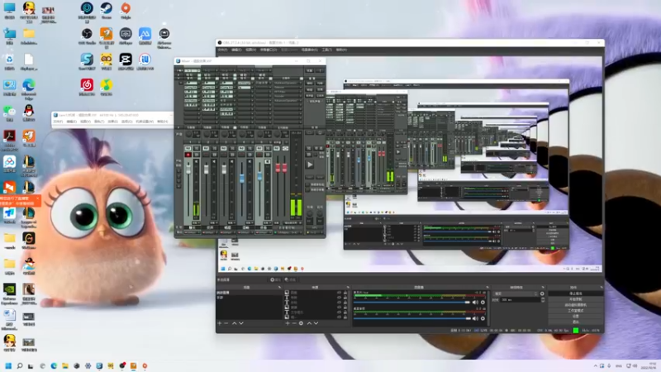Viewport: 661px width, 372px height.
Task: Open the Windows Start button on taskbar
Action: click(8, 365)
